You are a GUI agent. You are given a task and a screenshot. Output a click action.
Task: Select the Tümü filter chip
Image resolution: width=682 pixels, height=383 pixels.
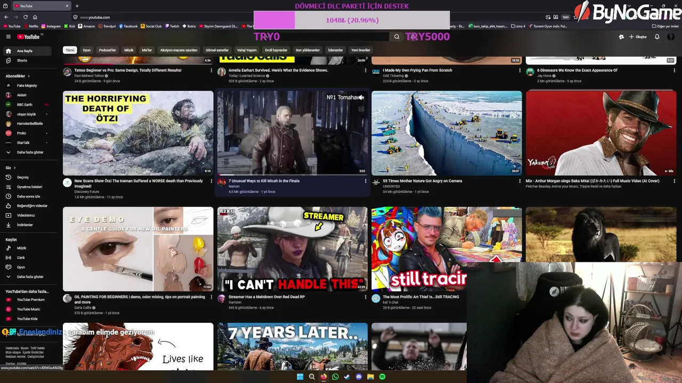[70, 50]
